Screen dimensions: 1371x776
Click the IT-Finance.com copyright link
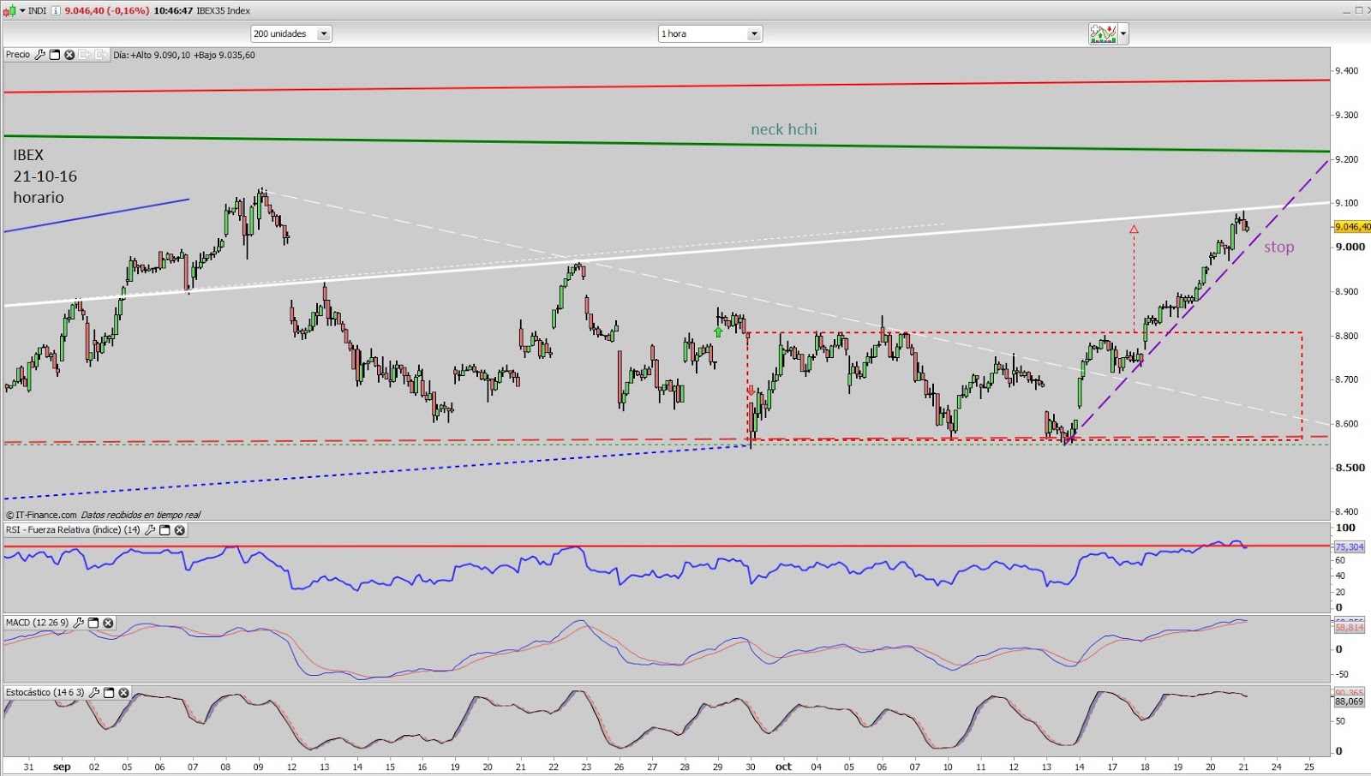[x=43, y=515]
